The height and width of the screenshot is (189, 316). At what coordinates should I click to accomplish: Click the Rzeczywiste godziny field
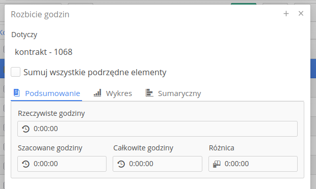click(x=157, y=129)
